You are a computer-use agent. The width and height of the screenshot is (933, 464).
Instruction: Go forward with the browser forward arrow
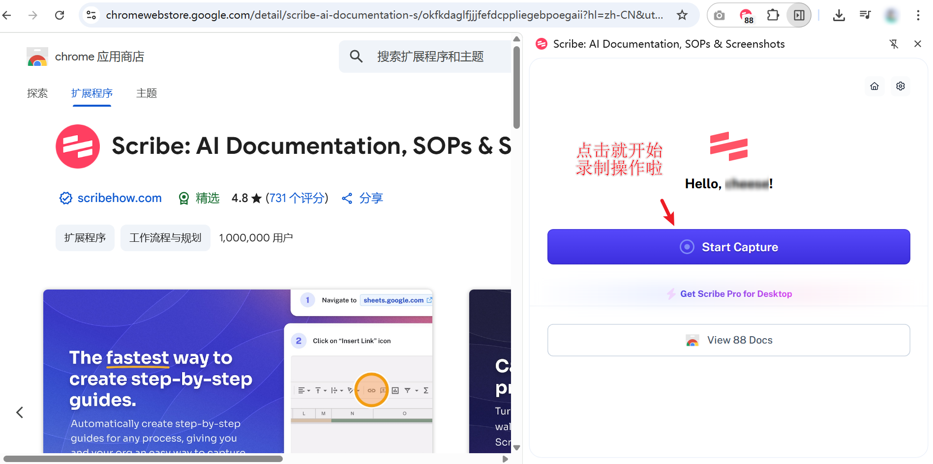(33, 15)
